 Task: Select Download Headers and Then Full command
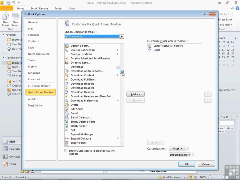tap(92, 96)
